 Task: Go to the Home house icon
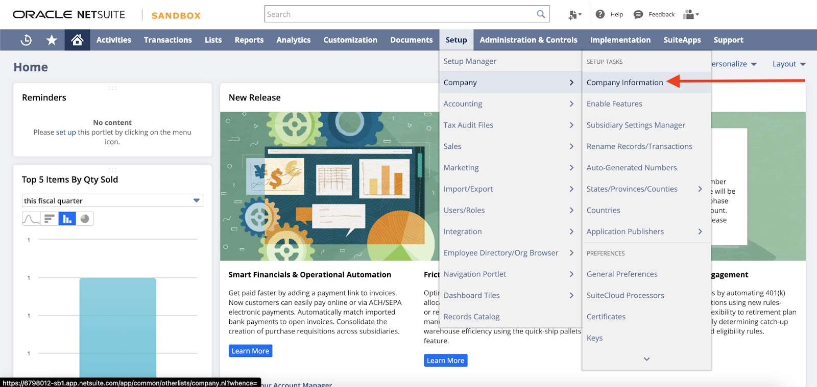coord(77,40)
